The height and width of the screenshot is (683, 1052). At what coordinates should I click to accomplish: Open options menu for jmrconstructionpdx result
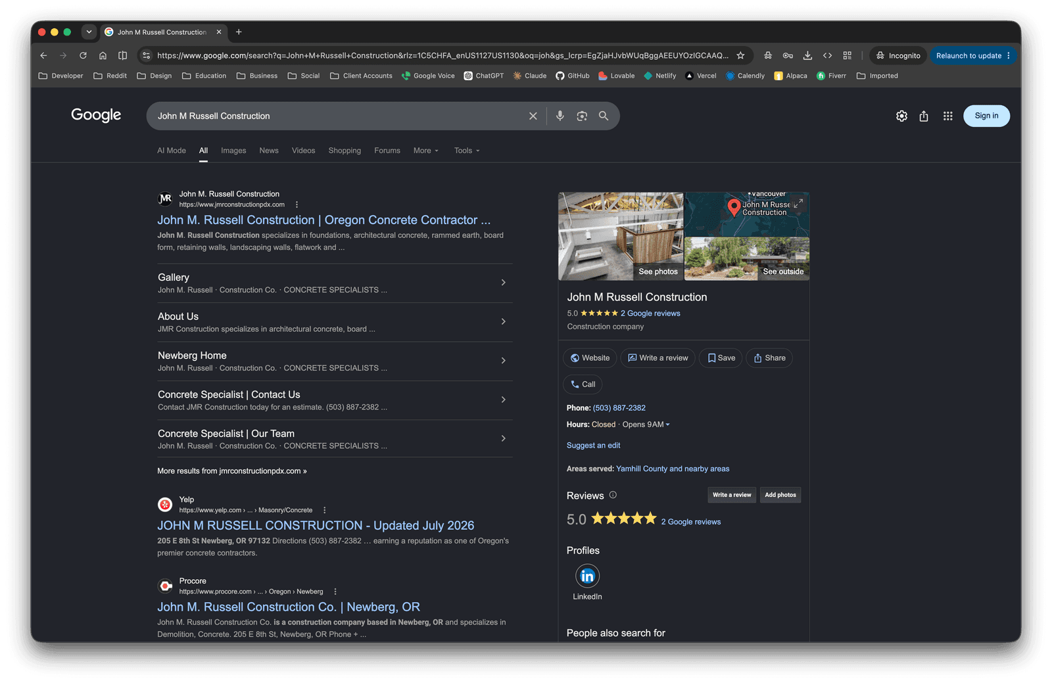coord(297,204)
